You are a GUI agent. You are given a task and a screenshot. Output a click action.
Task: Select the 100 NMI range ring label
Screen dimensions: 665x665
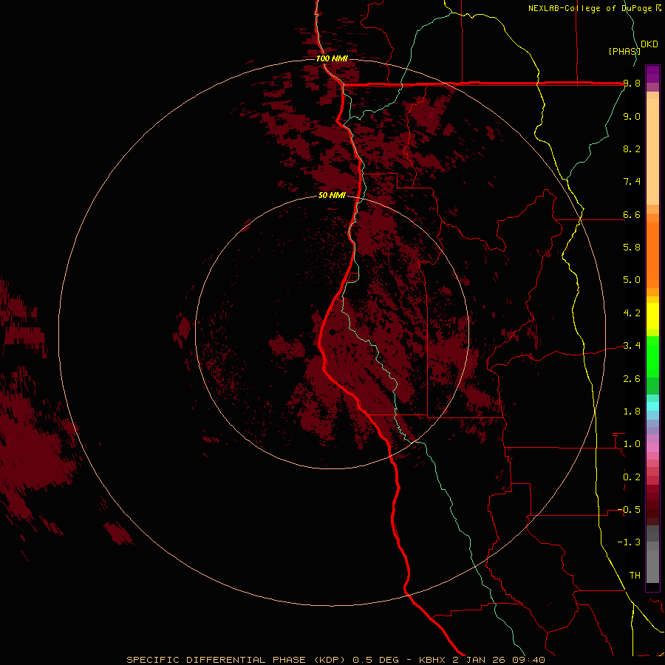coord(332,58)
